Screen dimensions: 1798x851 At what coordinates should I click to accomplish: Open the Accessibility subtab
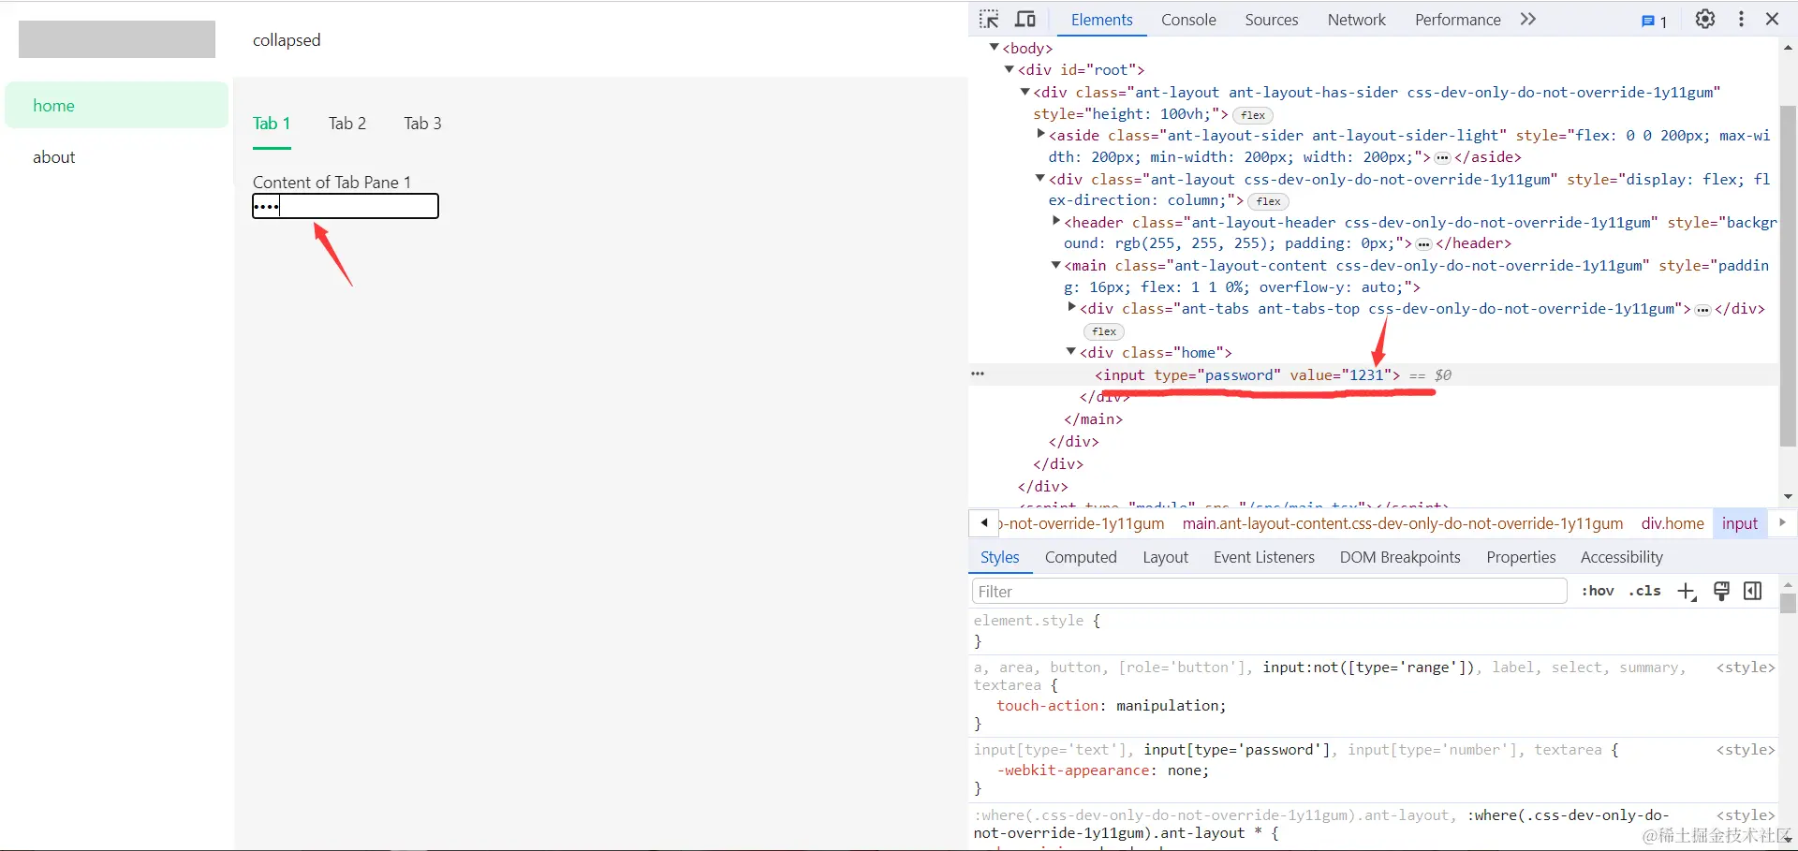coord(1622,558)
